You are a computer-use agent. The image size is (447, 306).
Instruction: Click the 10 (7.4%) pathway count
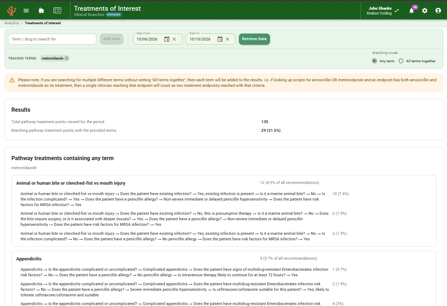click(x=341, y=194)
